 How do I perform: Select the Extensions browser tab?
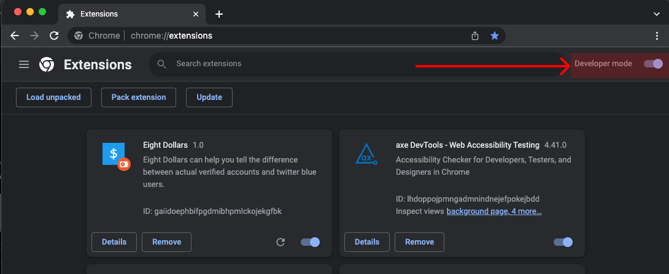[132, 14]
